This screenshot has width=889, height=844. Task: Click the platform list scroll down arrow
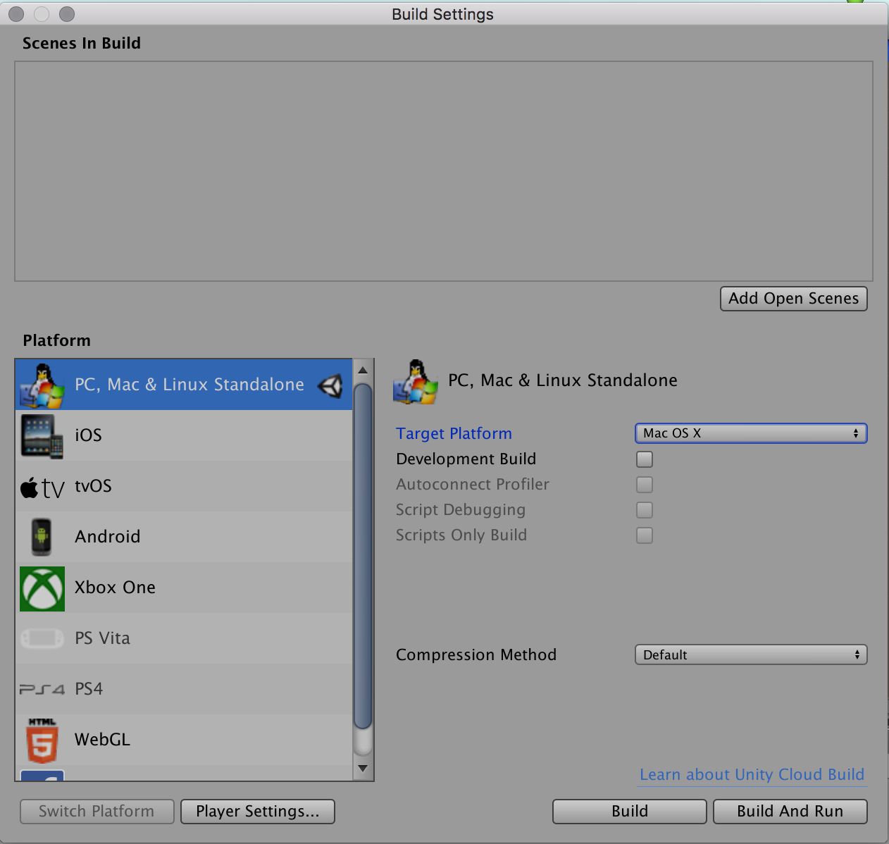click(363, 768)
